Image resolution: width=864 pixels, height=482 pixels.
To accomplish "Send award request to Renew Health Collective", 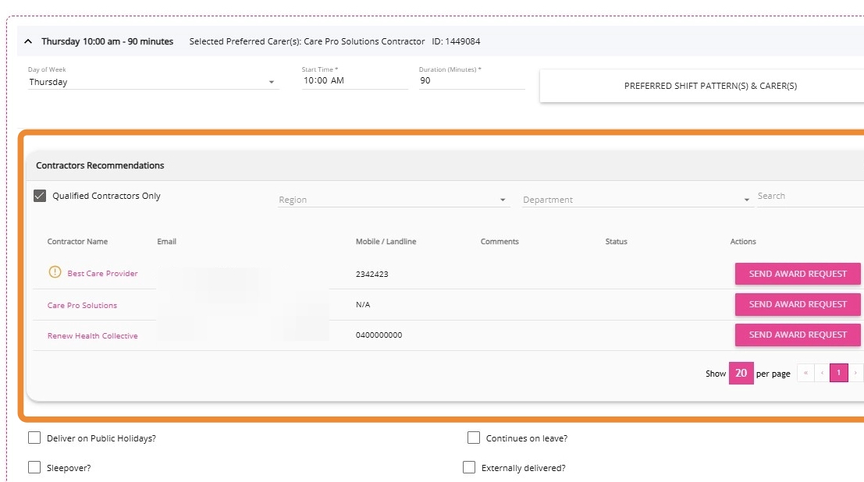I will [797, 335].
